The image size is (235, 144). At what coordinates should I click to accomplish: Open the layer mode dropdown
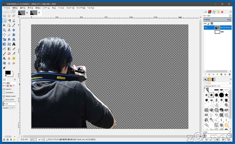tap(230, 16)
